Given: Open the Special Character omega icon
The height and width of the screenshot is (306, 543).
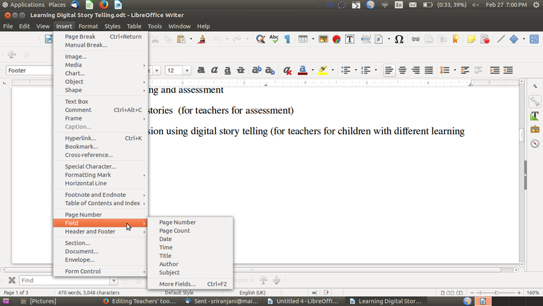Looking at the screenshot, I should [399, 39].
